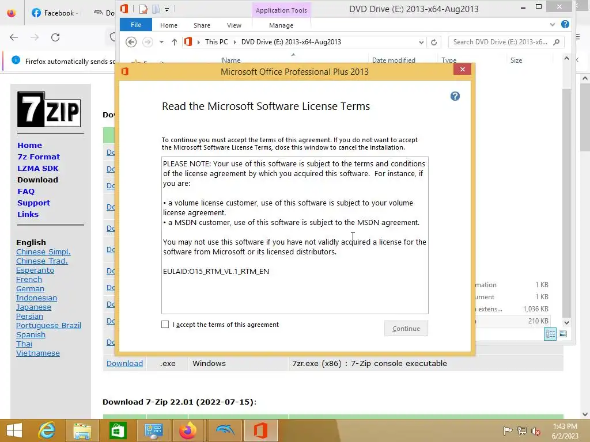Open the dolphin app taskbar icon
The width and height of the screenshot is (590, 442).
[225, 430]
